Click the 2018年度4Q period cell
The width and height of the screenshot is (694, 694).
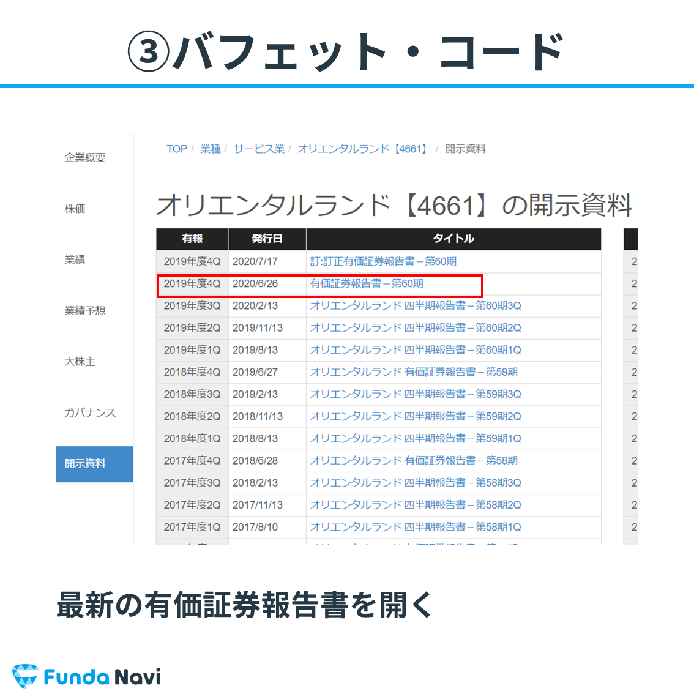(x=192, y=372)
